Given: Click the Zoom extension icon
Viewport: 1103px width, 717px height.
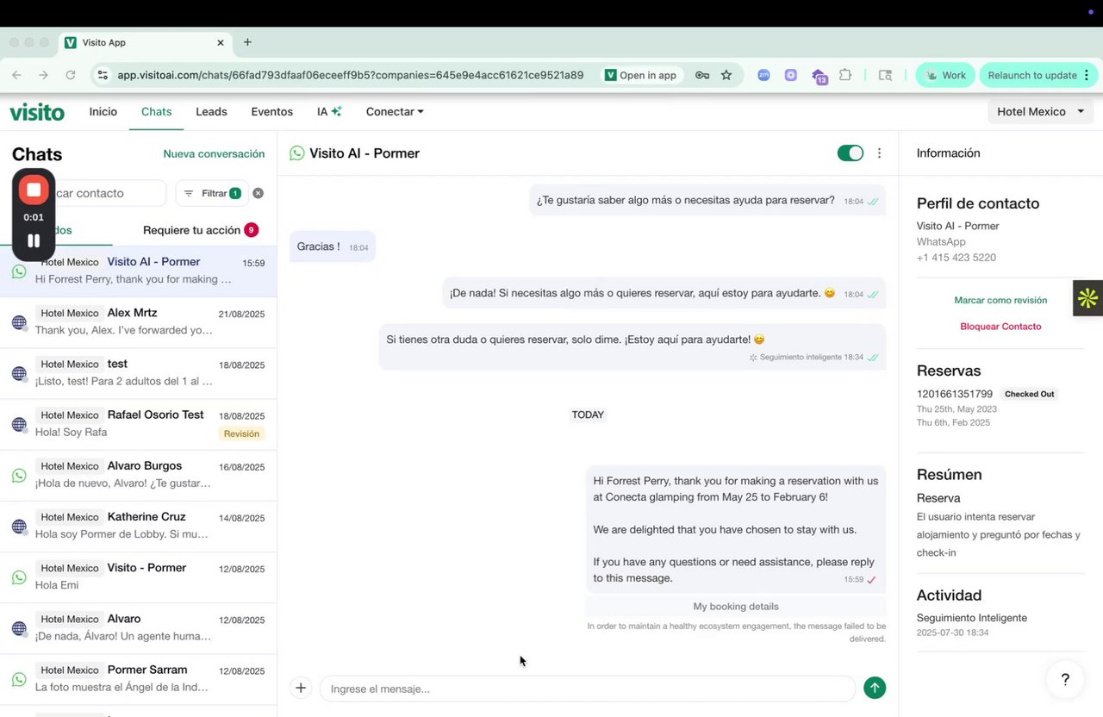Looking at the screenshot, I should [x=763, y=75].
